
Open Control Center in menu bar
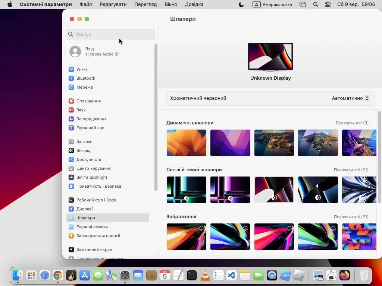coord(328,4)
